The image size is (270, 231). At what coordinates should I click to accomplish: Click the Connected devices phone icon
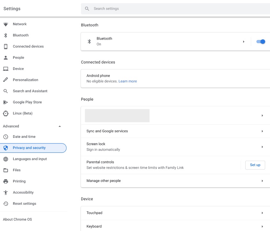pos(5,47)
